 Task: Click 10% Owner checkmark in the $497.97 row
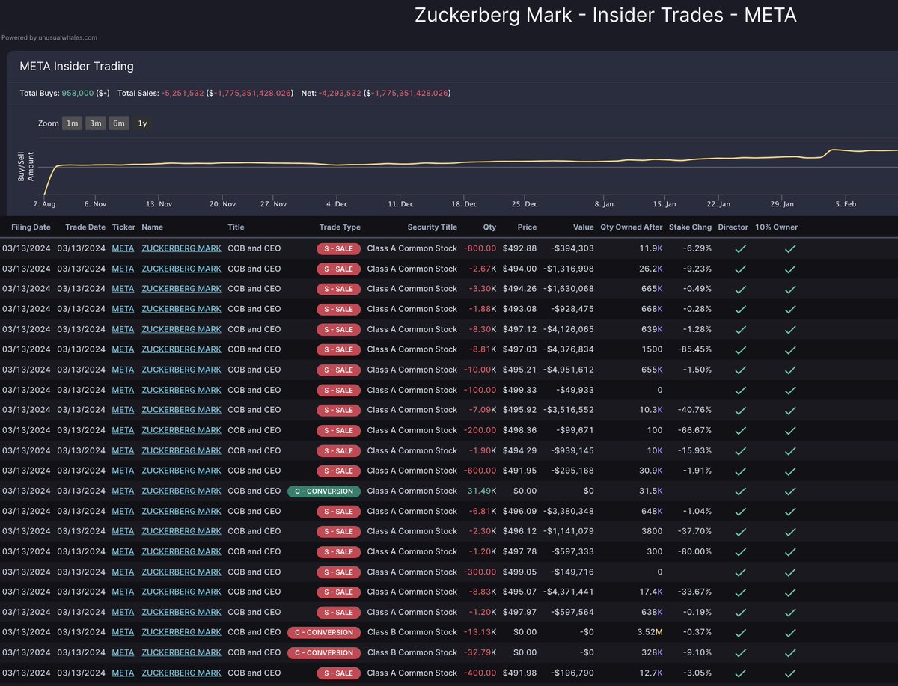click(790, 612)
